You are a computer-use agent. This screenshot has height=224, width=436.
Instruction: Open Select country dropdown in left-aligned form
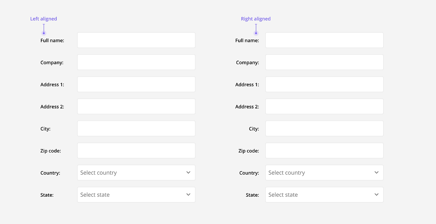[x=136, y=173]
